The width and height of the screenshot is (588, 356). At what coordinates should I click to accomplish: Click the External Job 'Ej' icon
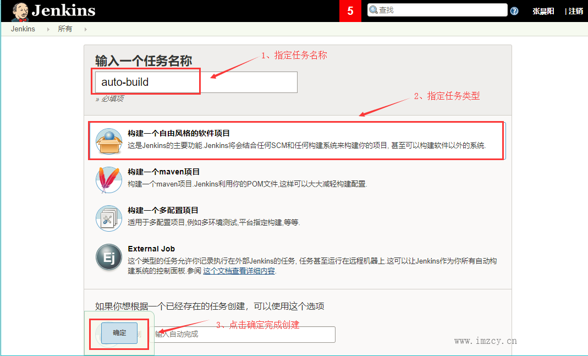[x=108, y=257]
